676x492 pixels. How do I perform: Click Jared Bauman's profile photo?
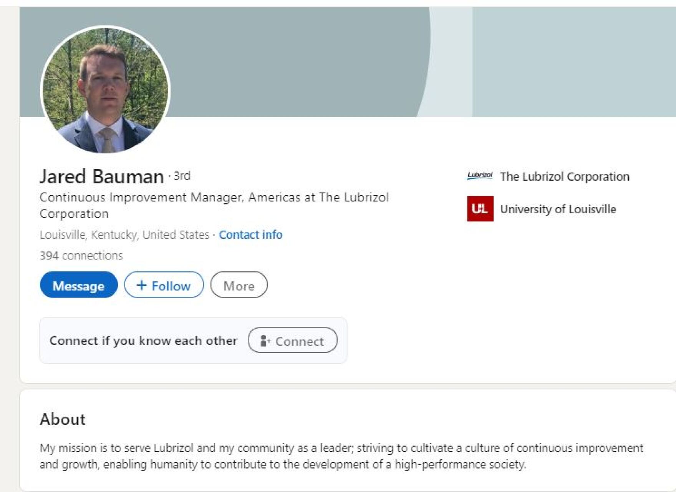104,90
